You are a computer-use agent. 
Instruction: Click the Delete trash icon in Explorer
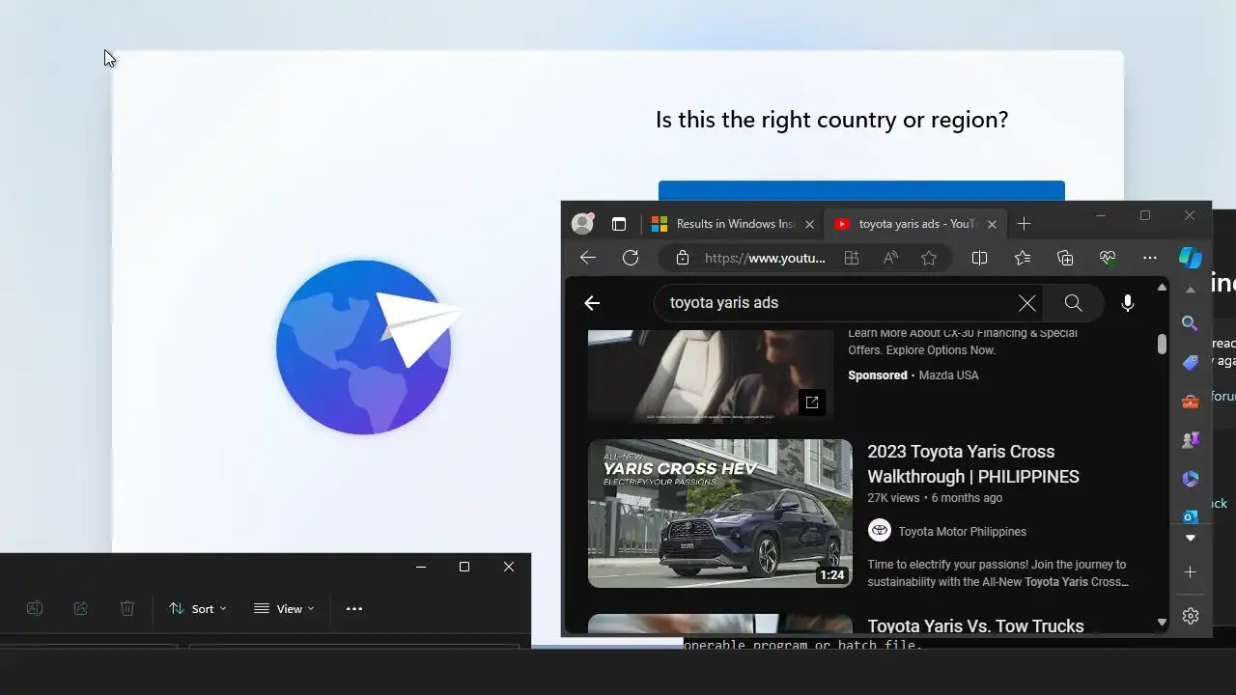(127, 608)
